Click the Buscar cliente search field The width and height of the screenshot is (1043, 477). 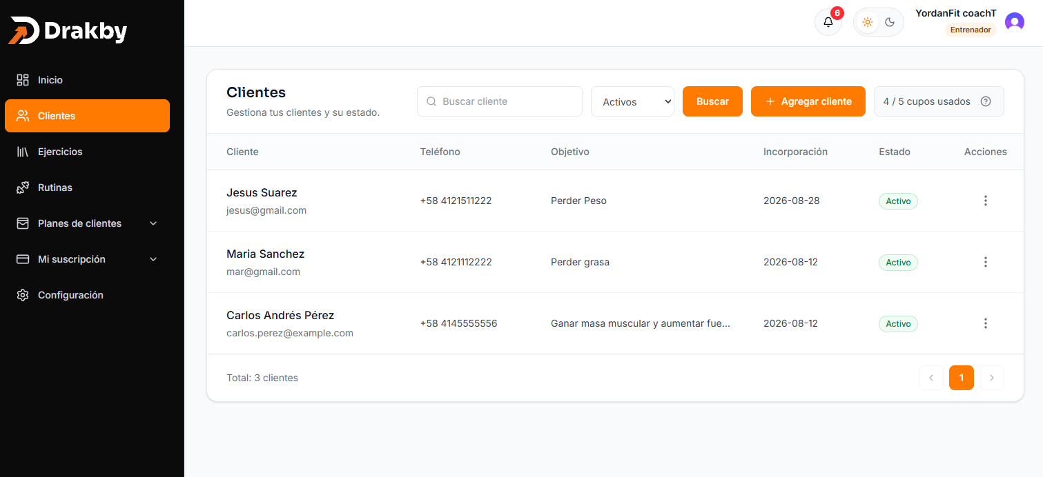point(500,101)
